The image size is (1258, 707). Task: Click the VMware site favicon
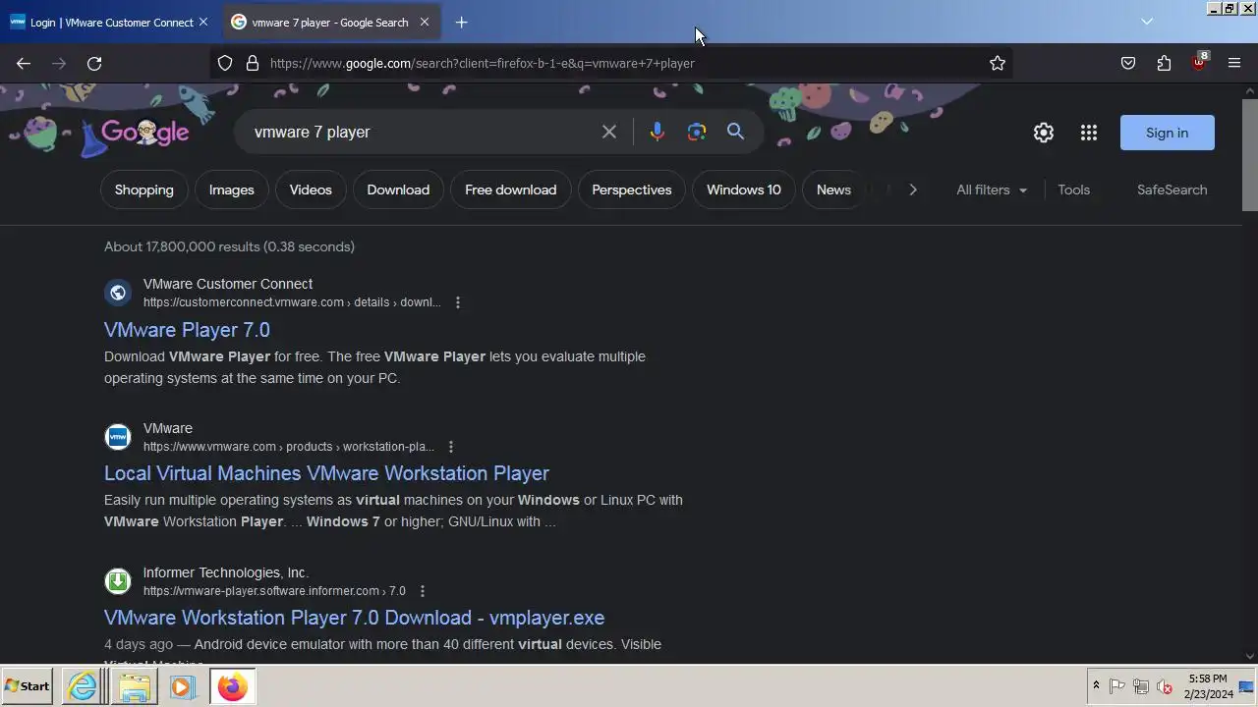(x=118, y=437)
